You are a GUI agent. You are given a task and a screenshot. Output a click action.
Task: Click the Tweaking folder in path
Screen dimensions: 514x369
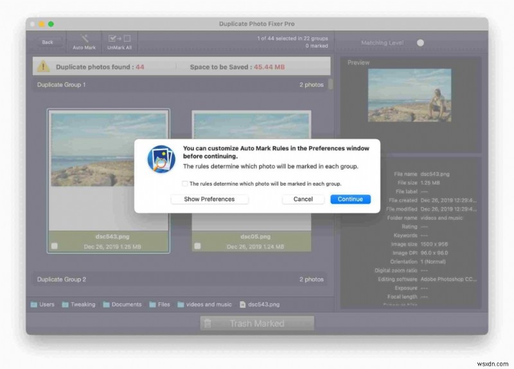click(78, 304)
